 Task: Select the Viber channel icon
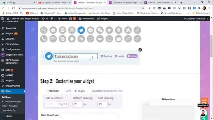click(91, 39)
